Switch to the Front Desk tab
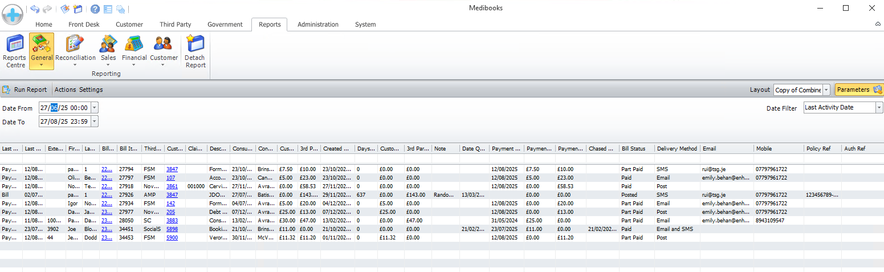Viewport: 884px width, 272px height. [84, 25]
